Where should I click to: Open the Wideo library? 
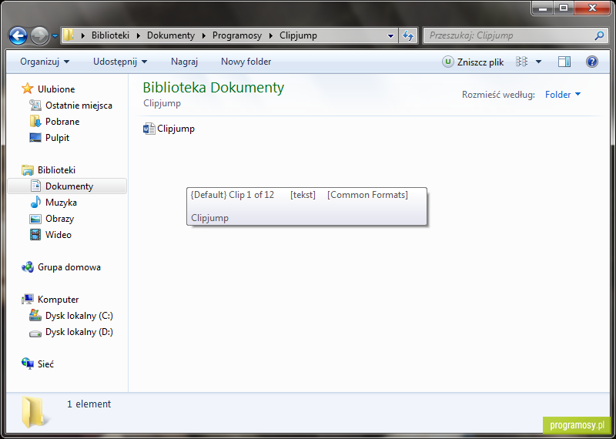(x=50, y=235)
